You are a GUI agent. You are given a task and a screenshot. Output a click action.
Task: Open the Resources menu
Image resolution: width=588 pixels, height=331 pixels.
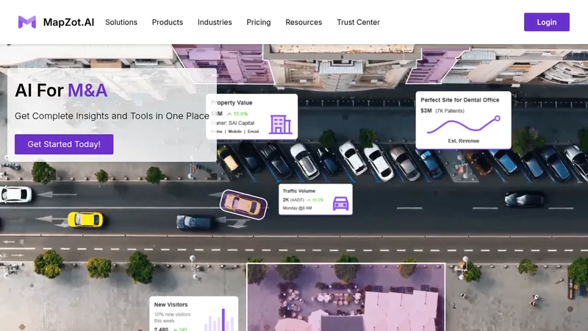304,22
